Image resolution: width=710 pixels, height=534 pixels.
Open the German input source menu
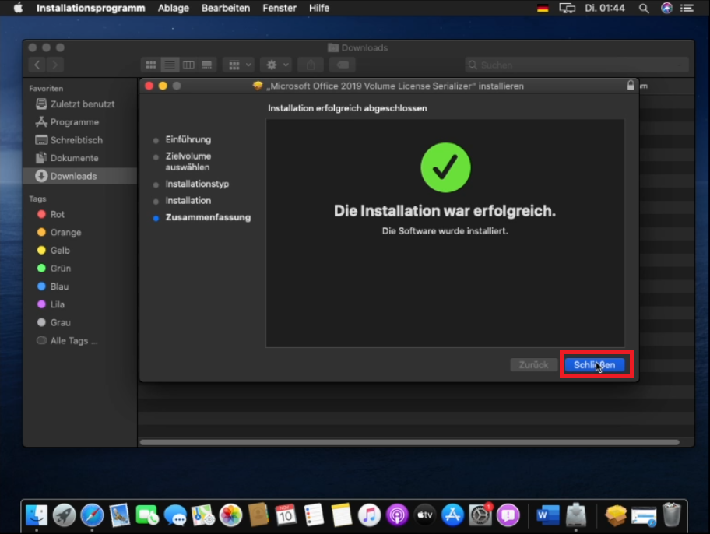[543, 8]
